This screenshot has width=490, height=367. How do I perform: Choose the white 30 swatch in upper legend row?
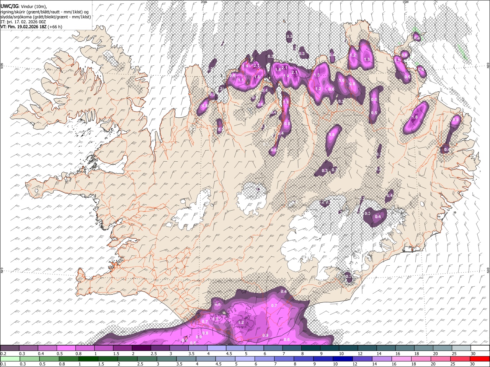point(480,348)
